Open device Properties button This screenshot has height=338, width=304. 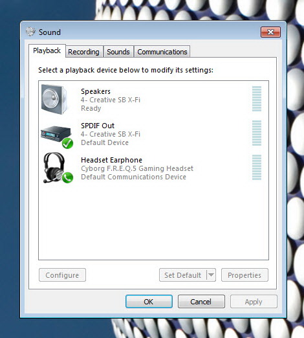coord(244,275)
